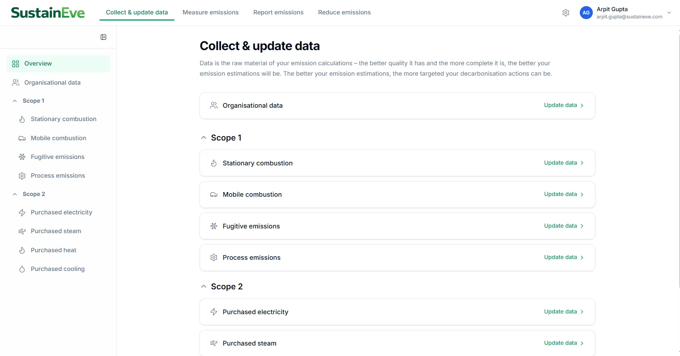Image resolution: width=680 pixels, height=356 pixels.
Task: Click the Organisational data people icon
Action: click(15, 83)
